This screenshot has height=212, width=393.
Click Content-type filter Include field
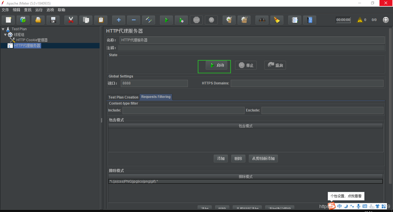click(183, 110)
